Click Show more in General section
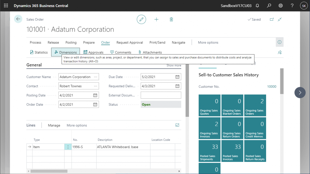The image size is (310, 174). tap(174, 65)
